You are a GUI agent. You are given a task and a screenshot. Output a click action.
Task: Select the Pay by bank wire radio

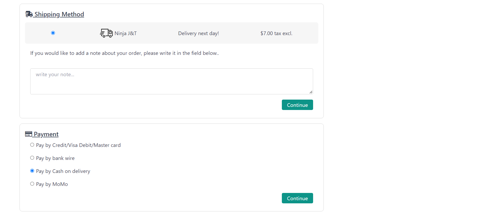point(32,158)
